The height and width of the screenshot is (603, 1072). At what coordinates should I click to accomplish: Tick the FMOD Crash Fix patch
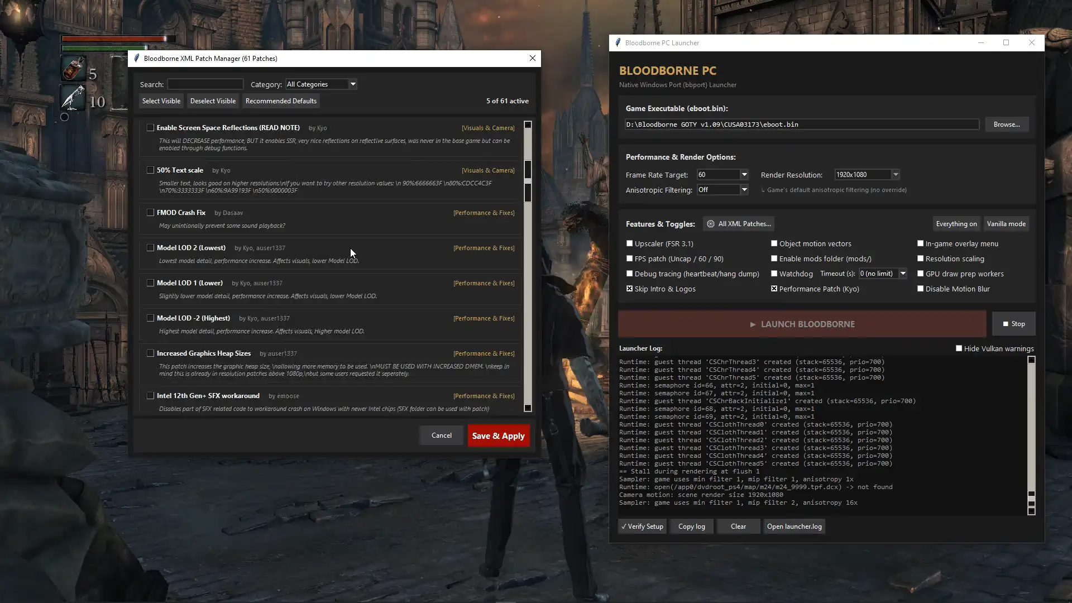150,213
